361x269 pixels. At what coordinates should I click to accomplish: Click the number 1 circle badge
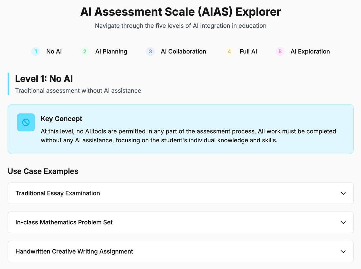[36, 52]
